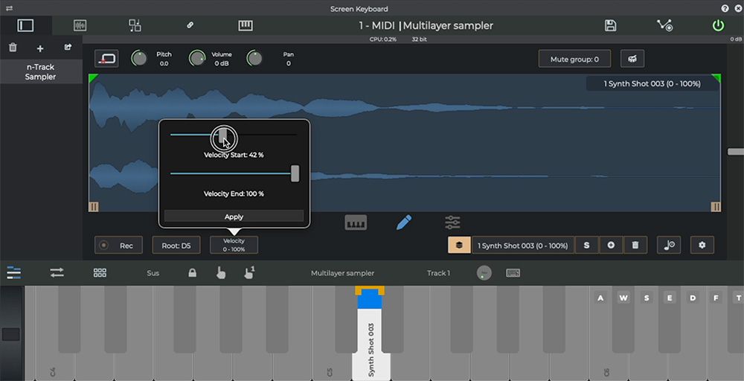The width and height of the screenshot is (744, 381).
Task: Open the Velocity 0 - 100% button
Action: pyautogui.click(x=234, y=246)
